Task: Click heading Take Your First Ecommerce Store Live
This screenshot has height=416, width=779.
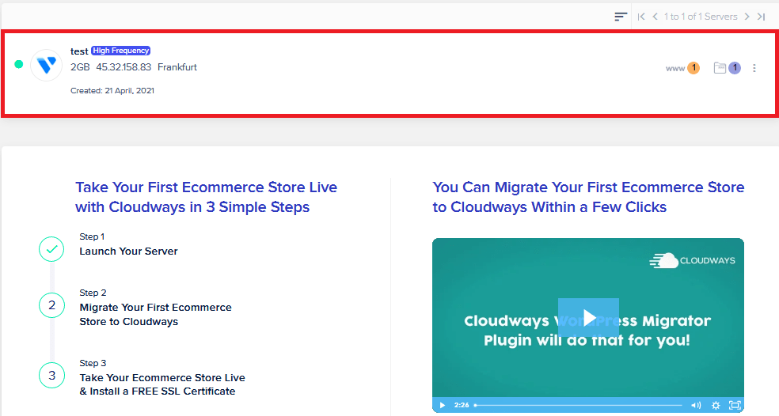Action: [x=206, y=197]
